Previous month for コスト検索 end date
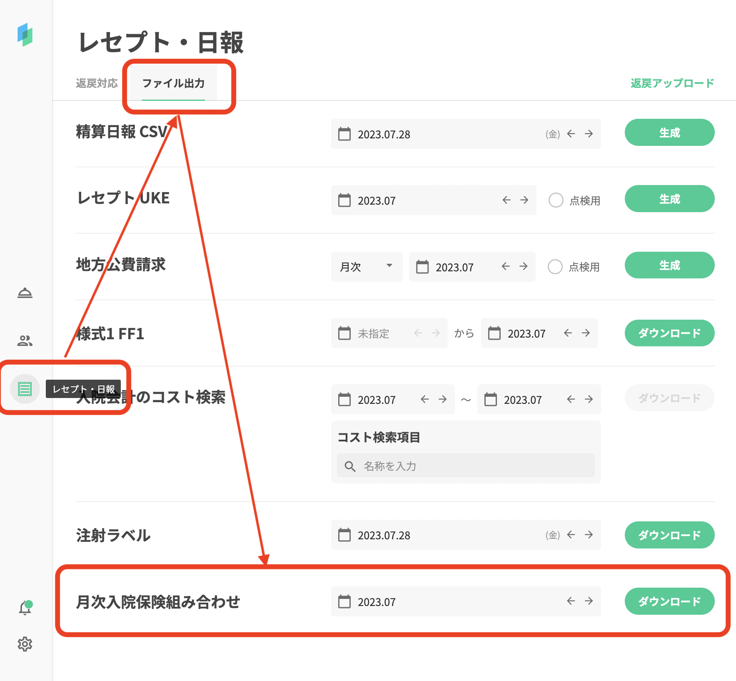This screenshot has width=736, height=681. pyautogui.click(x=571, y=399)
